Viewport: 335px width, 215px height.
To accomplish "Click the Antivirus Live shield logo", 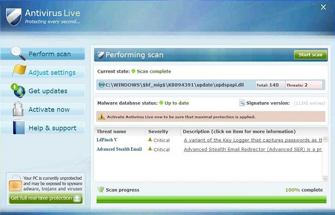I will pos(13,17).
